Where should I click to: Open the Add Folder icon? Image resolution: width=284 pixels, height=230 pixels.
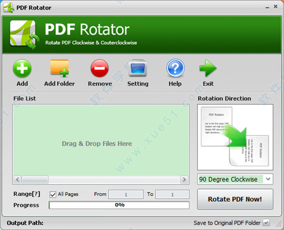point(60,68)
